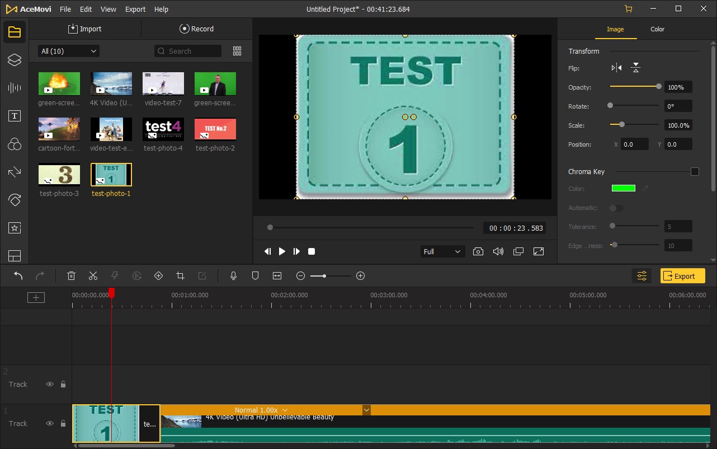Click the Import button
This screenshot has width=717, height=449.
[x=85, y=29]
